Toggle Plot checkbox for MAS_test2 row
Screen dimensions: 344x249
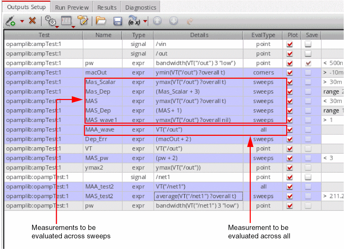pyautogui.click(x=290, y=196)
